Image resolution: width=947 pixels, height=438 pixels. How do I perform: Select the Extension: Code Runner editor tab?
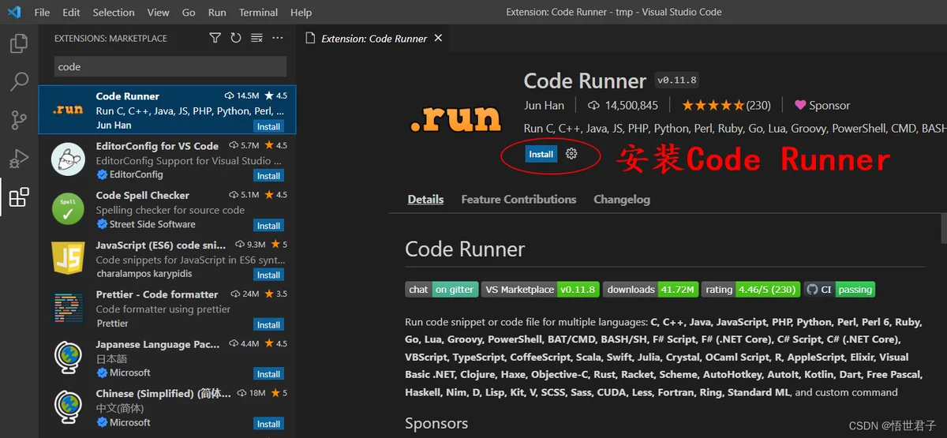pos(374,38)
